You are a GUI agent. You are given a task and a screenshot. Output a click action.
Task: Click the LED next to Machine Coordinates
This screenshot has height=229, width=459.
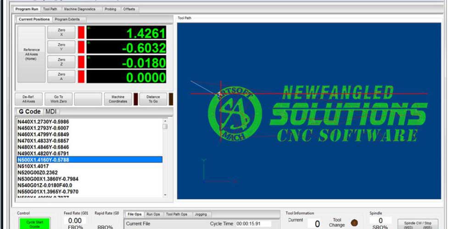(135, 99)
